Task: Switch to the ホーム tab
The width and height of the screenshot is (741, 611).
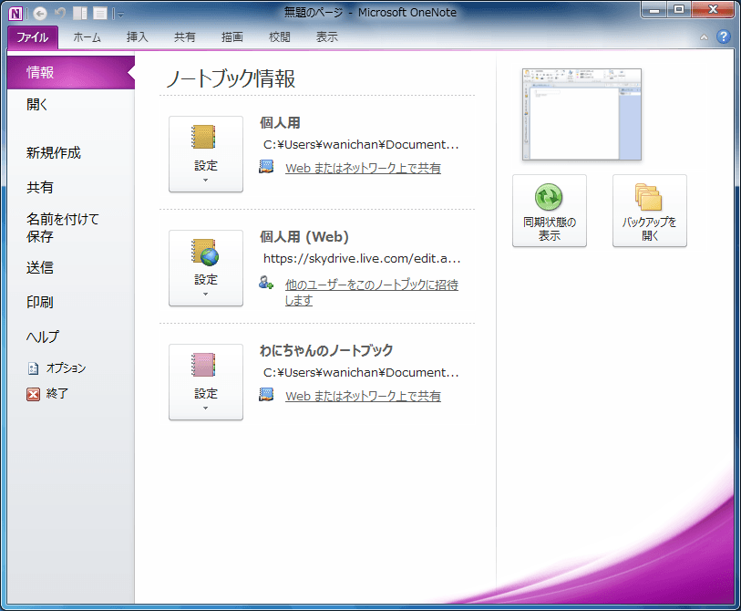Action: (87, 36)
